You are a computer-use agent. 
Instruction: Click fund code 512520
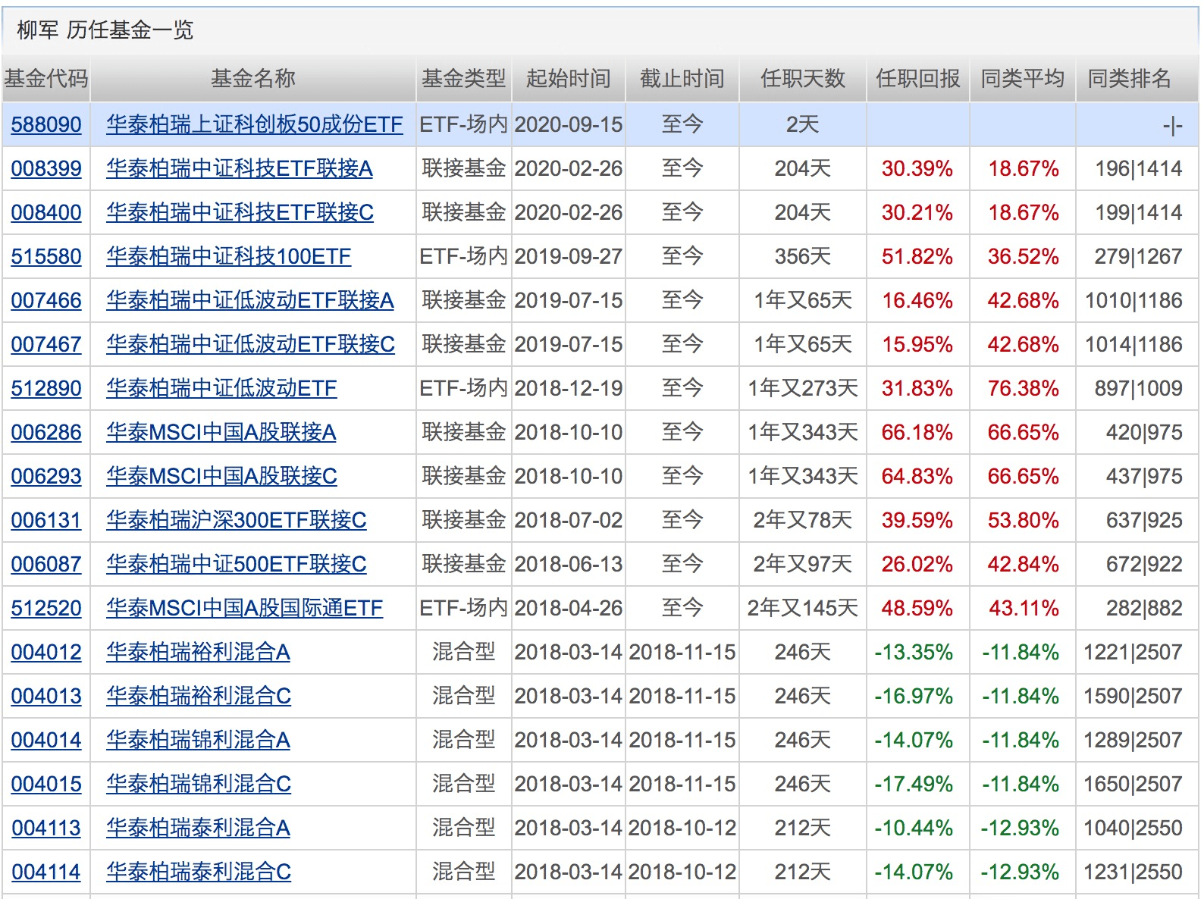46,608
